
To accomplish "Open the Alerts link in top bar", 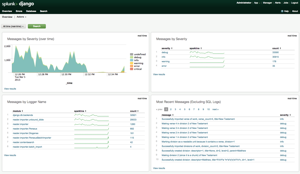I will [278, 3].
